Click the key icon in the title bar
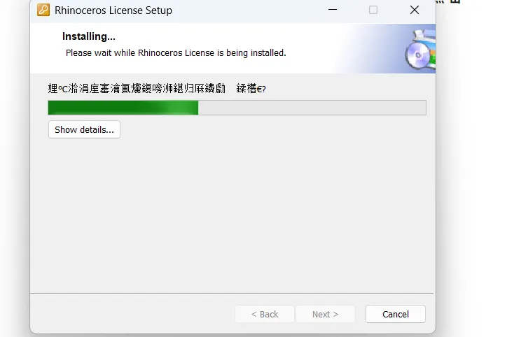 pyautogui.click(x=43, y=10)
